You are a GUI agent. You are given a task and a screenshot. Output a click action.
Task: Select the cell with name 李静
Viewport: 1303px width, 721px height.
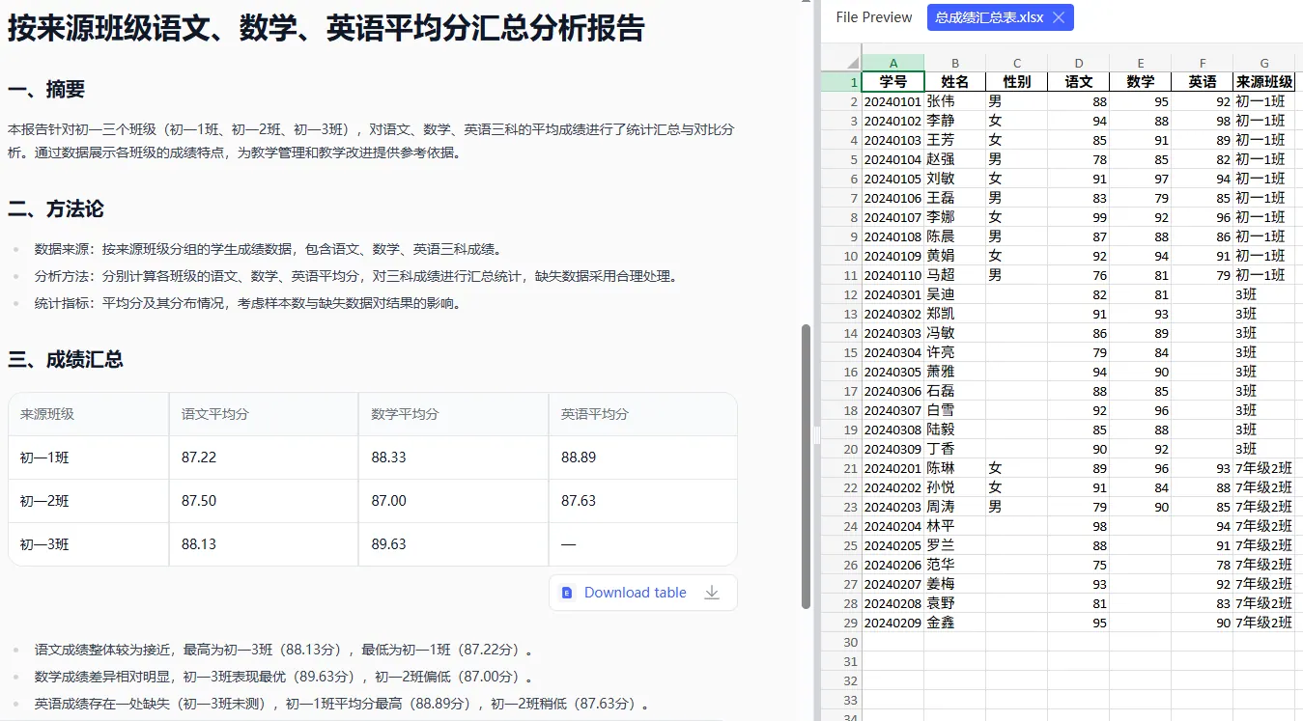[954, 121]
